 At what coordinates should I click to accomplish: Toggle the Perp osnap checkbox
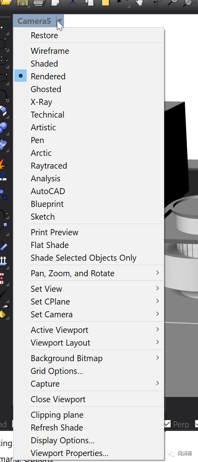[167, 424]
